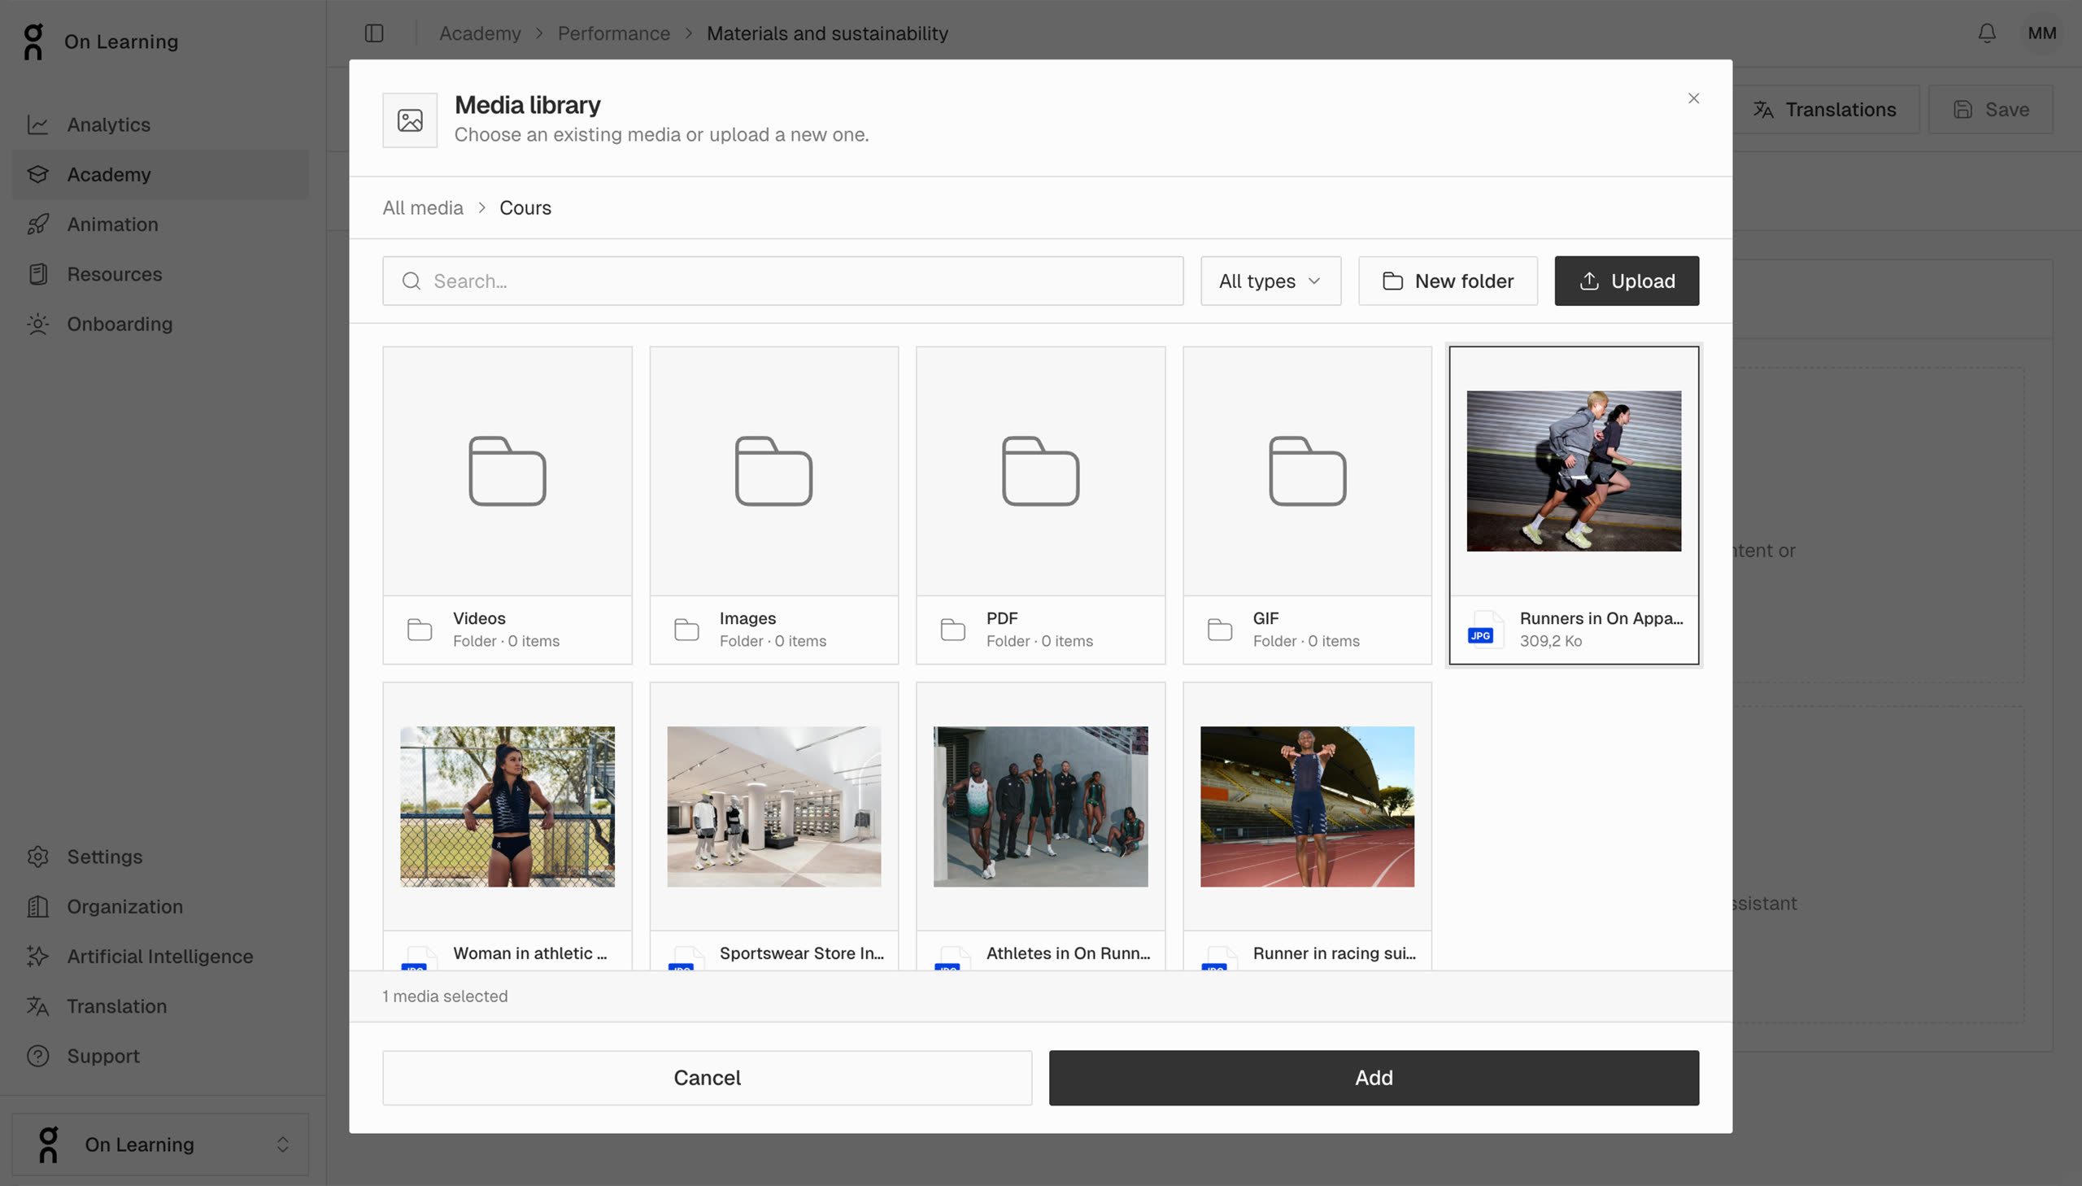Click the On Learning logo at top
Viewport: 2082px width, 1186px height.
click(x=33, y=41)
